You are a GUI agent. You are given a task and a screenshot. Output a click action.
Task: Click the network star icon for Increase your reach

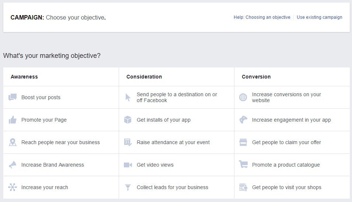point(13,187)
